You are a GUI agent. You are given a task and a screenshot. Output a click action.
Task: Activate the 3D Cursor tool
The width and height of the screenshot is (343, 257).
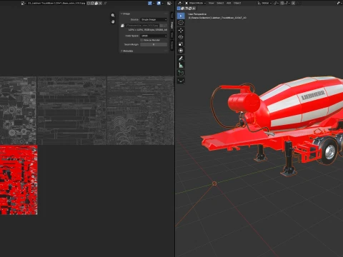pos(181,23)
